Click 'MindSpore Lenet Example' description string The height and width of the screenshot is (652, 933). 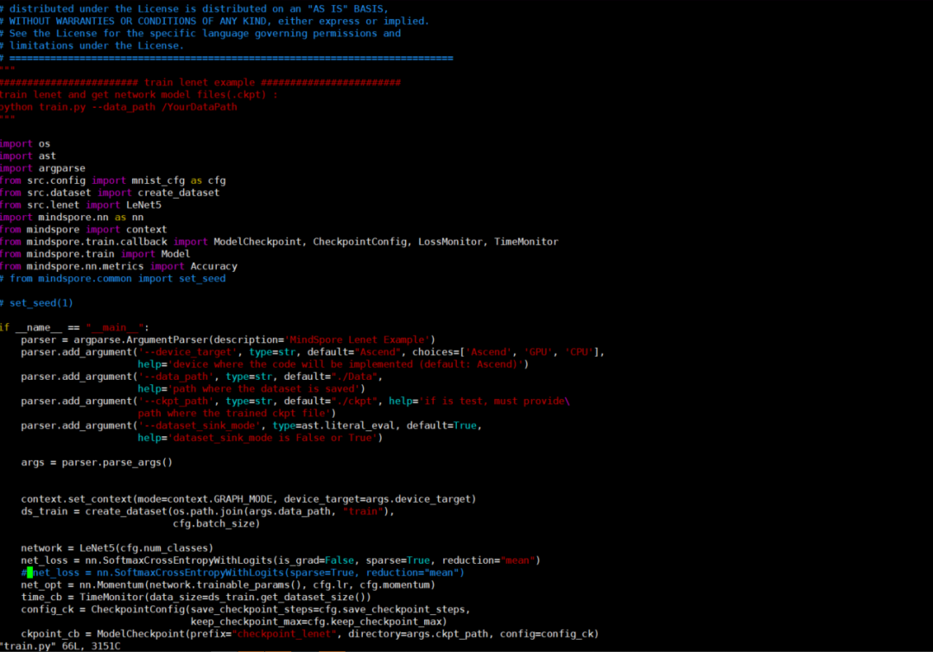358,339
